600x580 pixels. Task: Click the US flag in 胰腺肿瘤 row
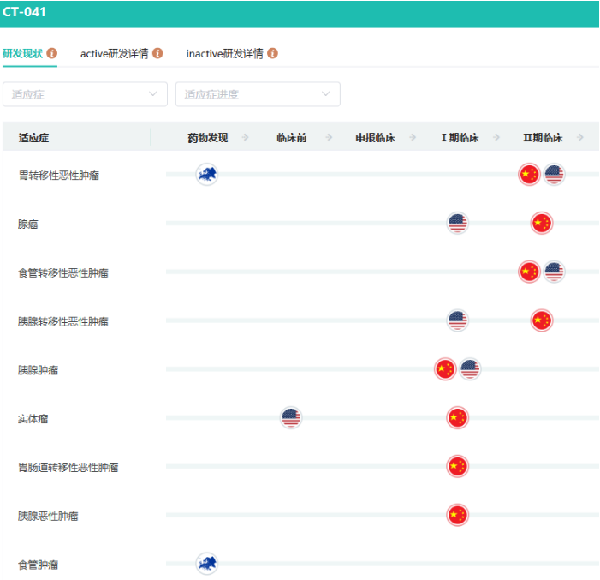470,369
